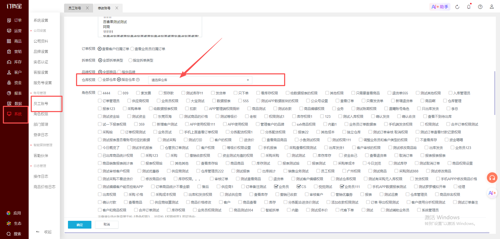Open the 客户 module icon
500x239 pixels.
coord(9,72)
